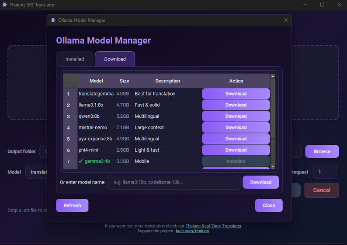Click the mistral-nemo model name cell
Image resolution: width=347 pixels, height=245 pixels.
tap(96, 127)
